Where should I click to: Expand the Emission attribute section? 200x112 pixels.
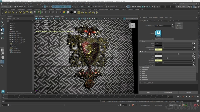tap(145, 77)
